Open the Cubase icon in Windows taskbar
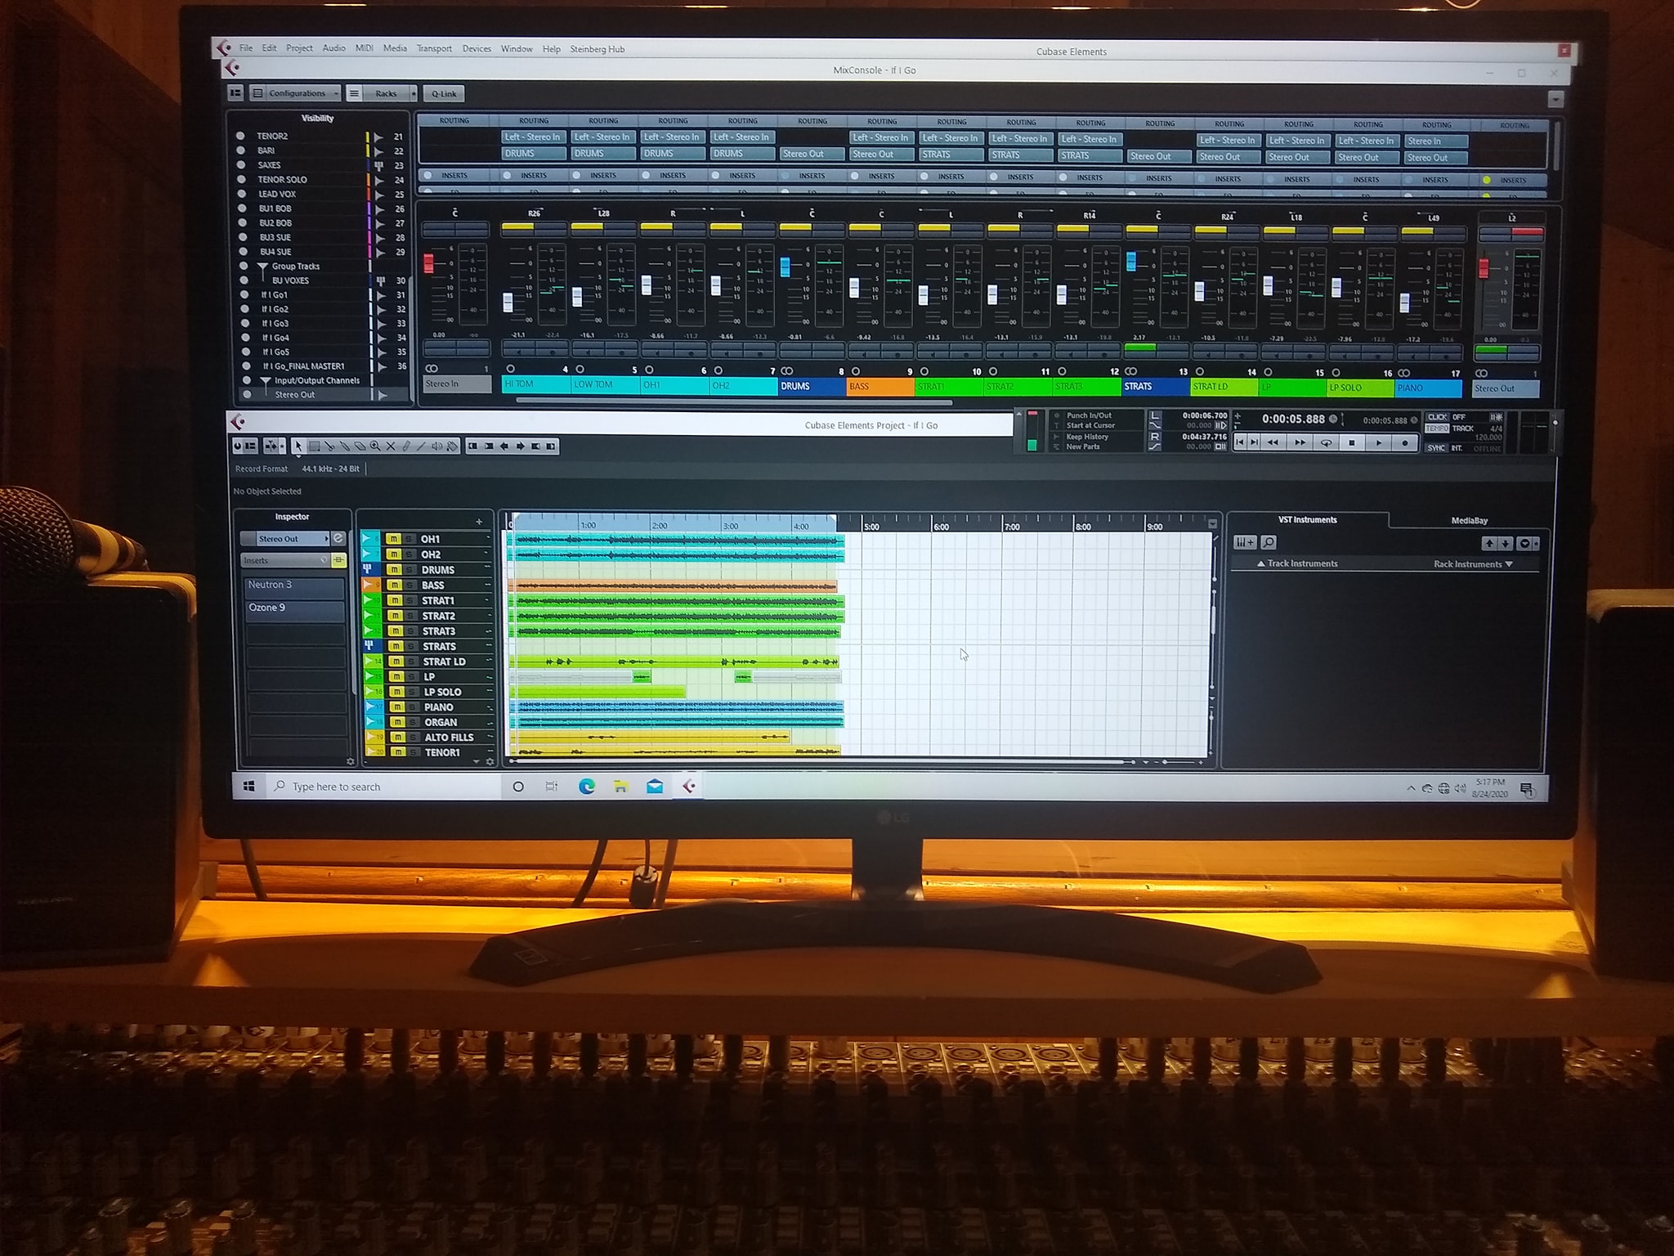This screenshot has height=1256, width=1674. tap(689, 786)
